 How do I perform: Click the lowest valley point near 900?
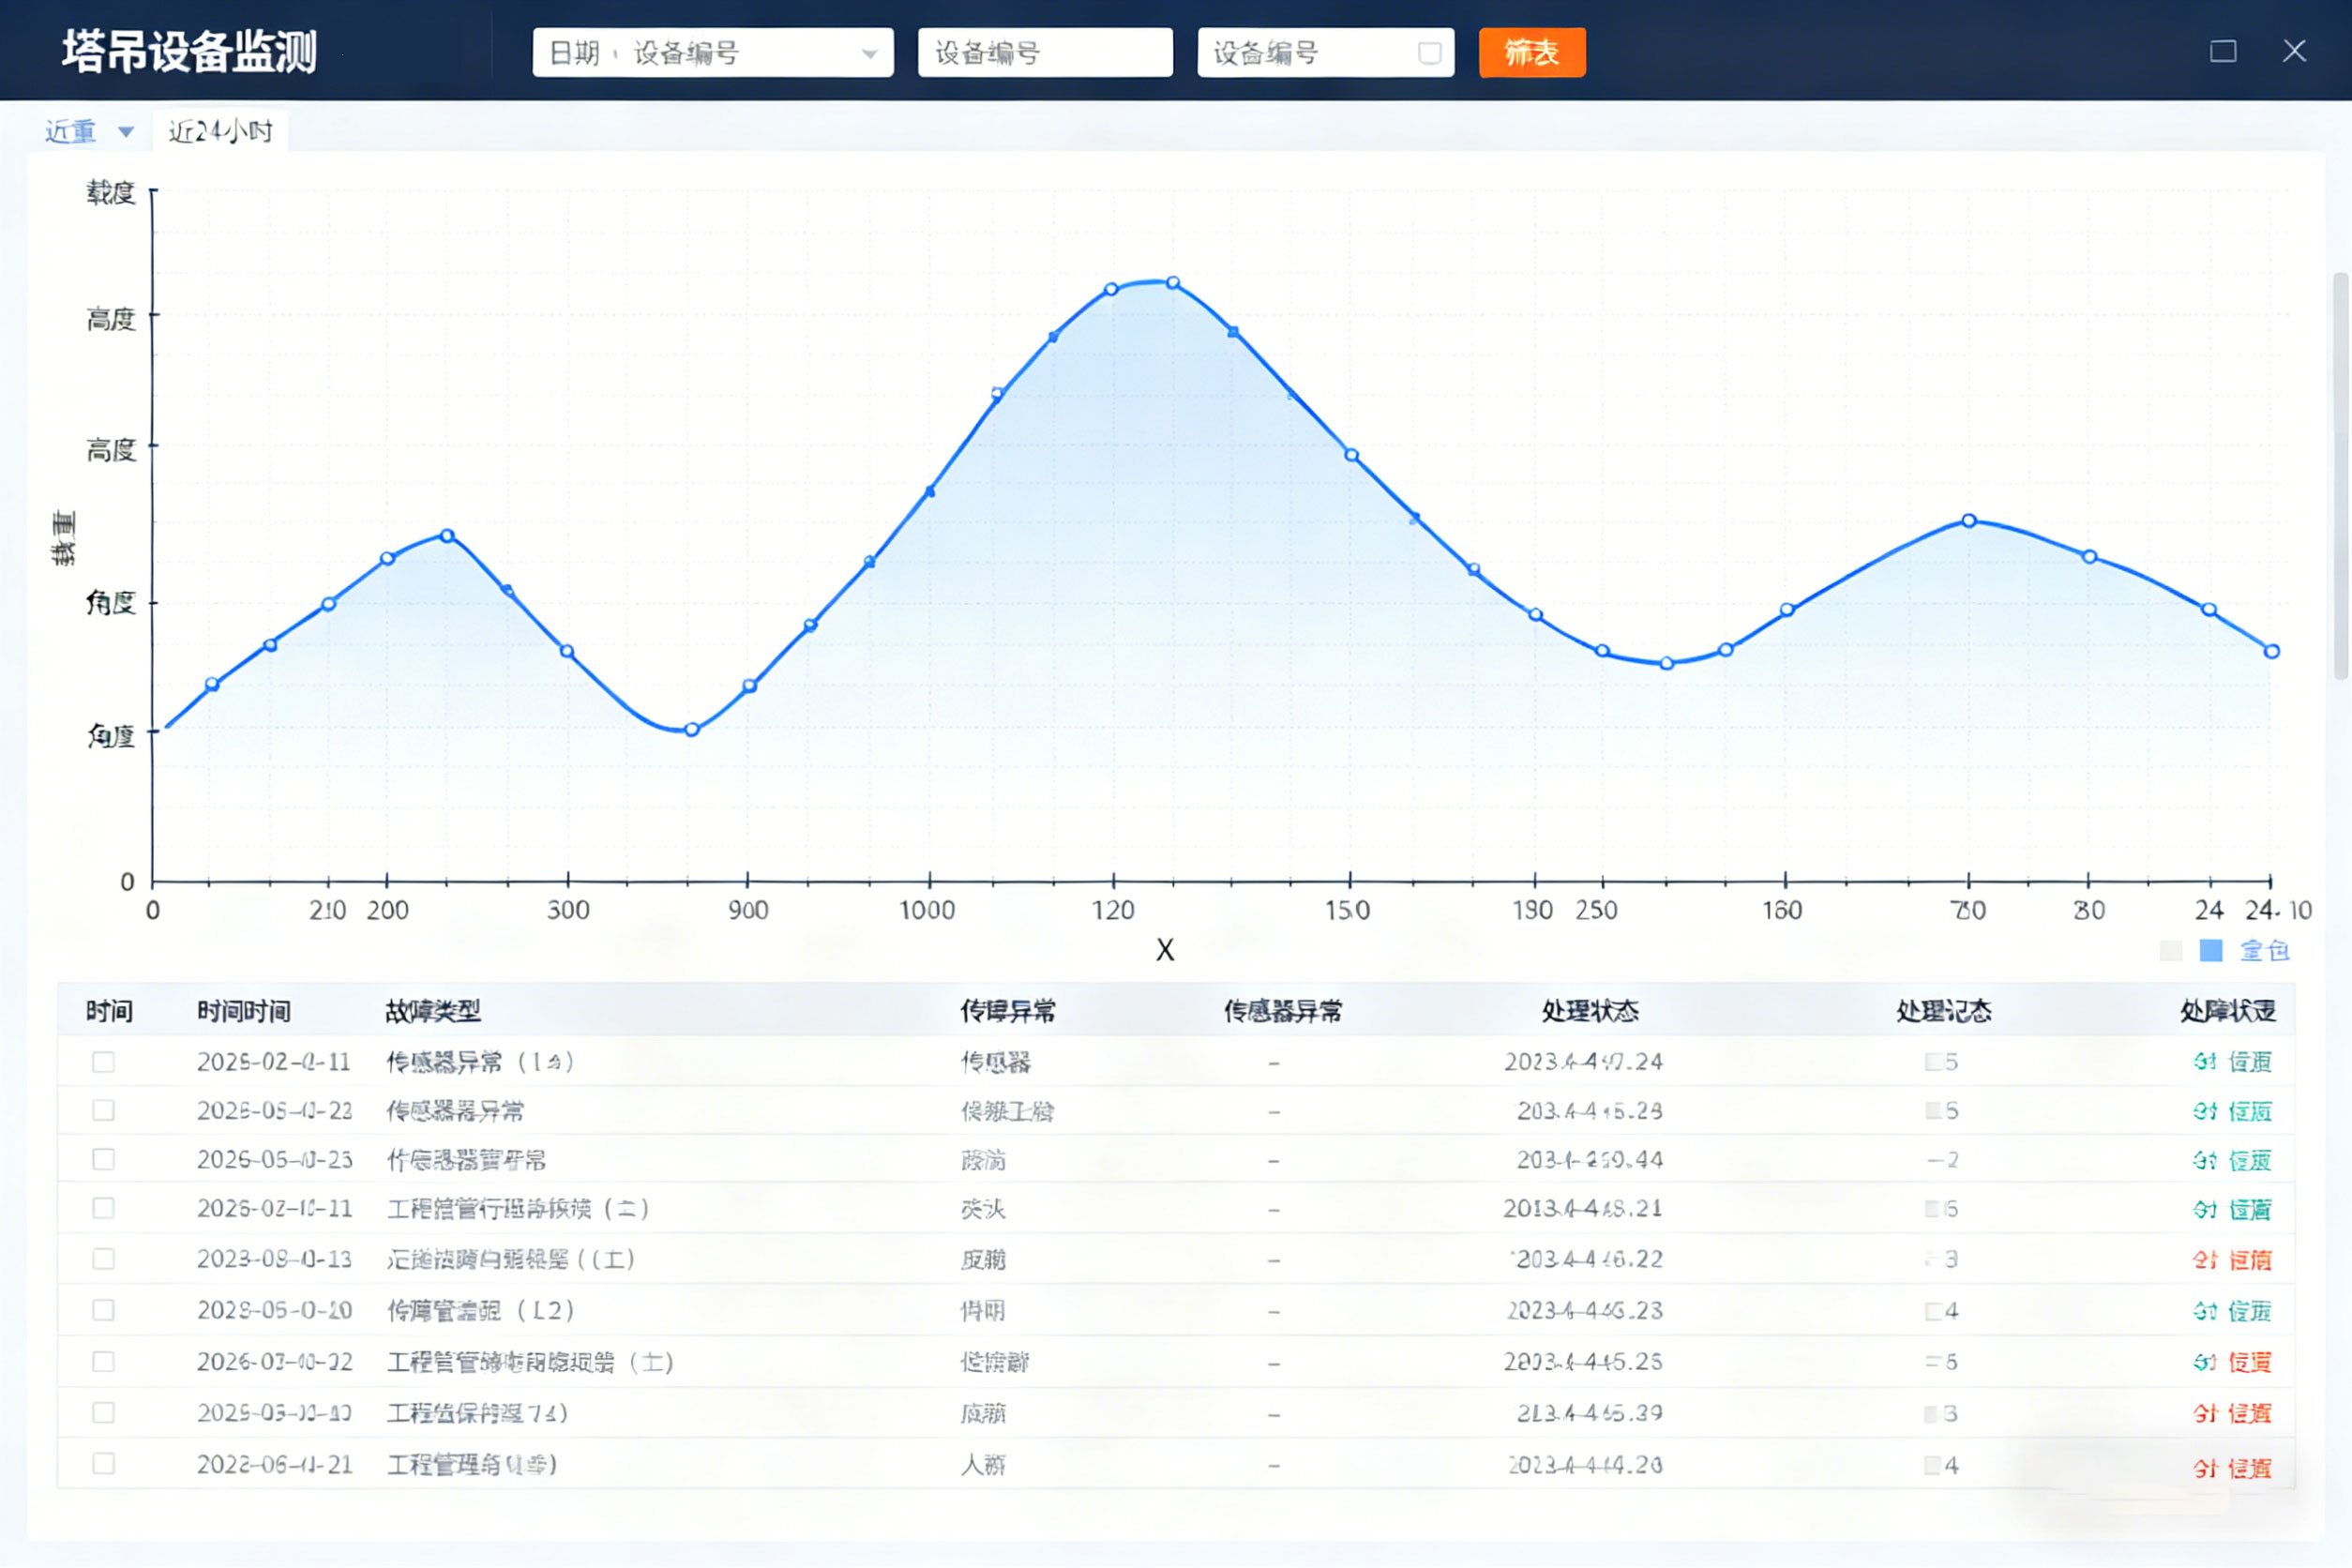(691, 730)
